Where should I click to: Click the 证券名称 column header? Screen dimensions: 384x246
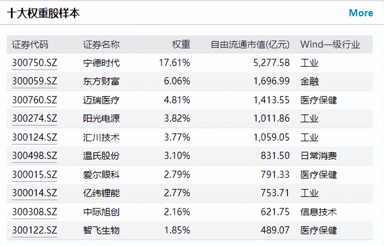point(101,44)
